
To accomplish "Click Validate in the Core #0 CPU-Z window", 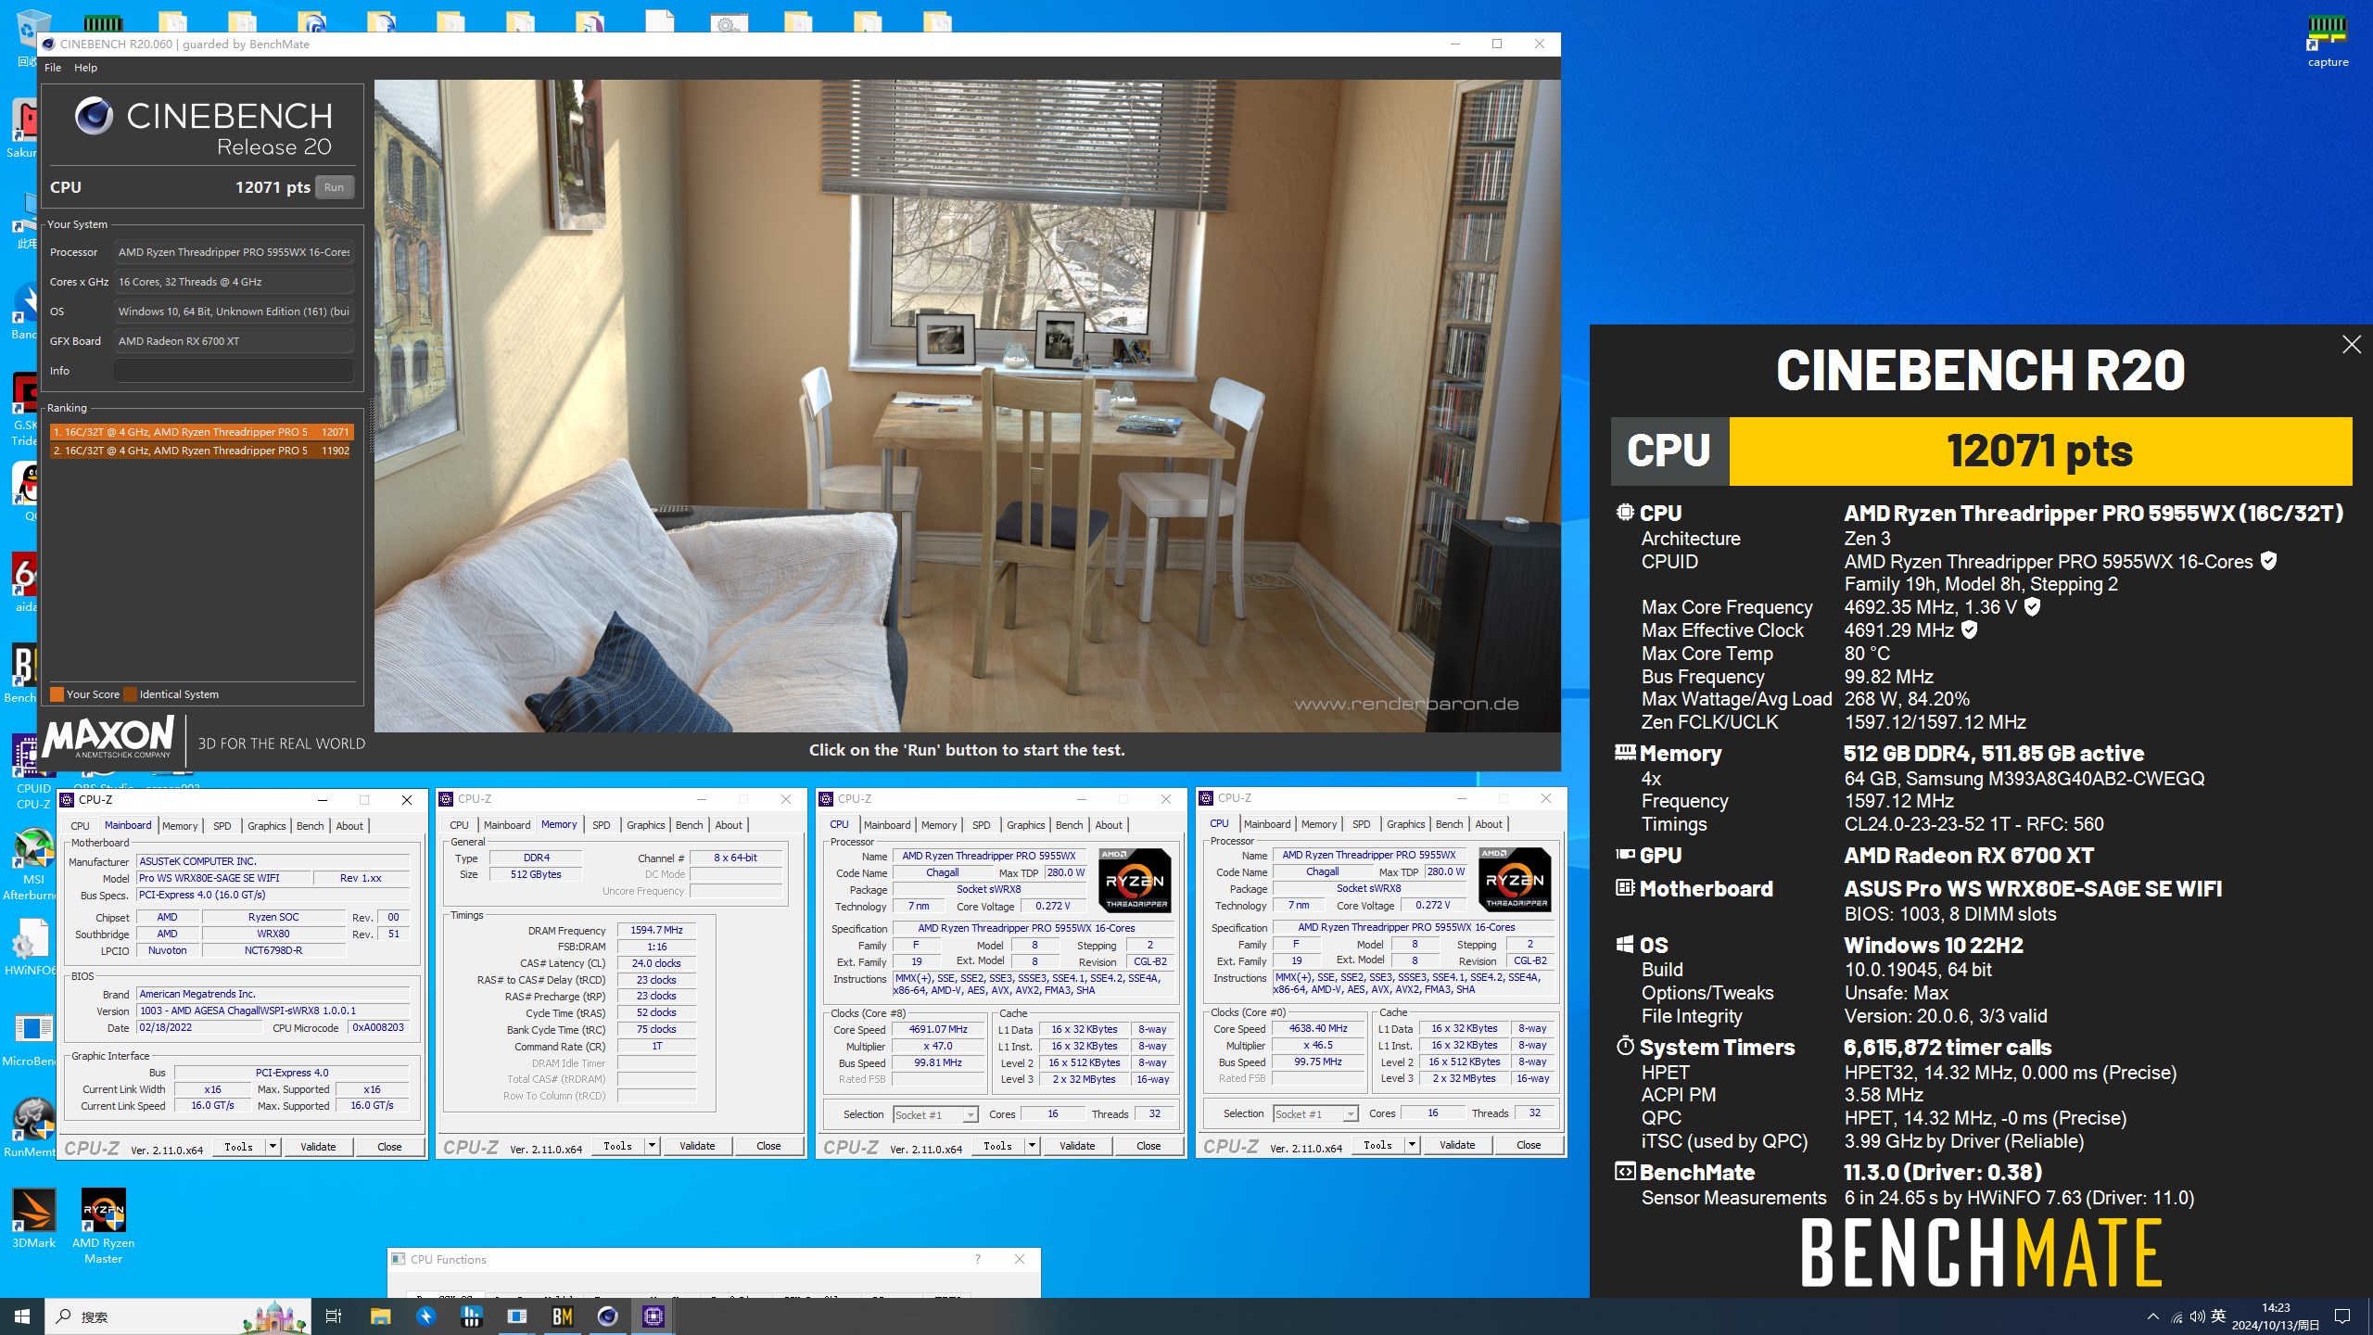I will [x=1457, y=1145].
